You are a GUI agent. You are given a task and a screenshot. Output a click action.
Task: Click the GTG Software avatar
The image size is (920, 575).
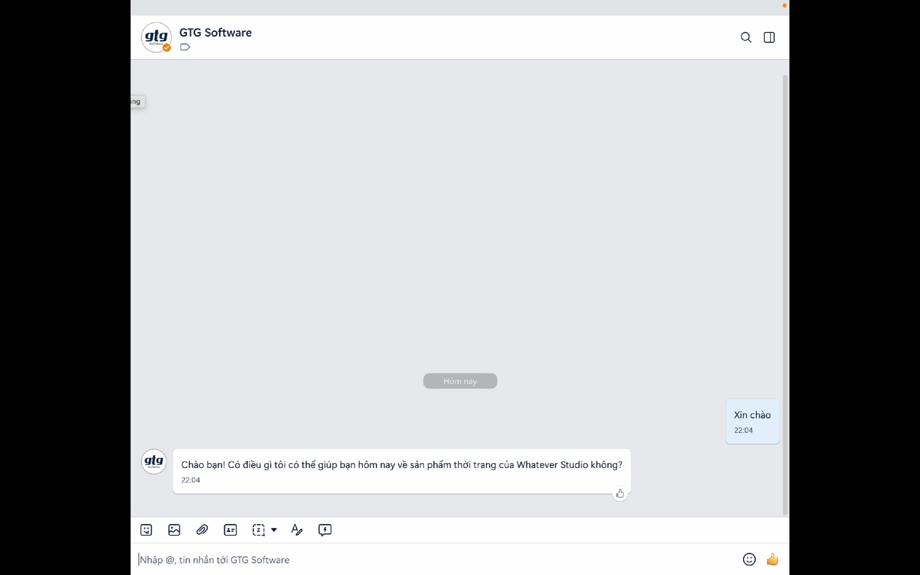[156, 37]
